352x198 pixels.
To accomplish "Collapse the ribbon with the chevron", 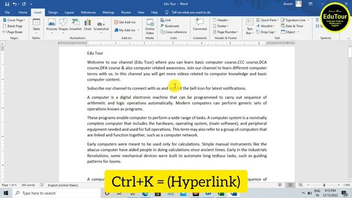I will pos(349,38).
